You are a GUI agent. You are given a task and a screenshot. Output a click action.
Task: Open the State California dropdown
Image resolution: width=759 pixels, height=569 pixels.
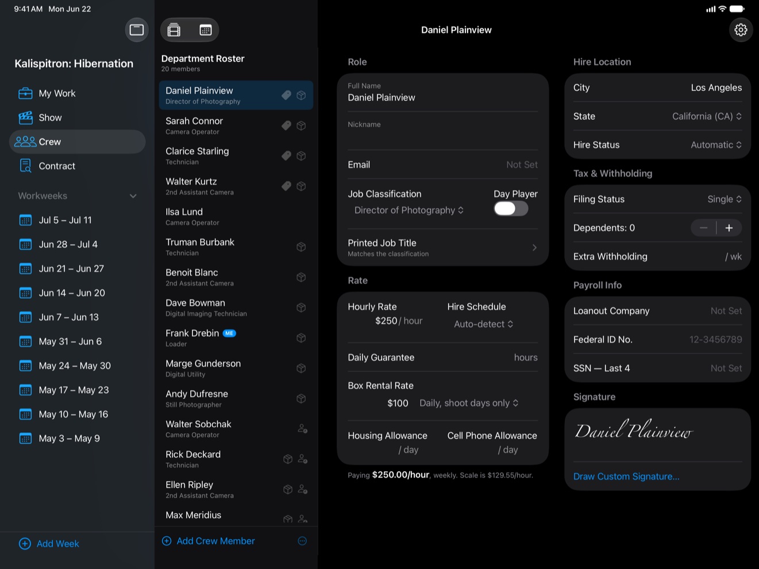point(707,116)
